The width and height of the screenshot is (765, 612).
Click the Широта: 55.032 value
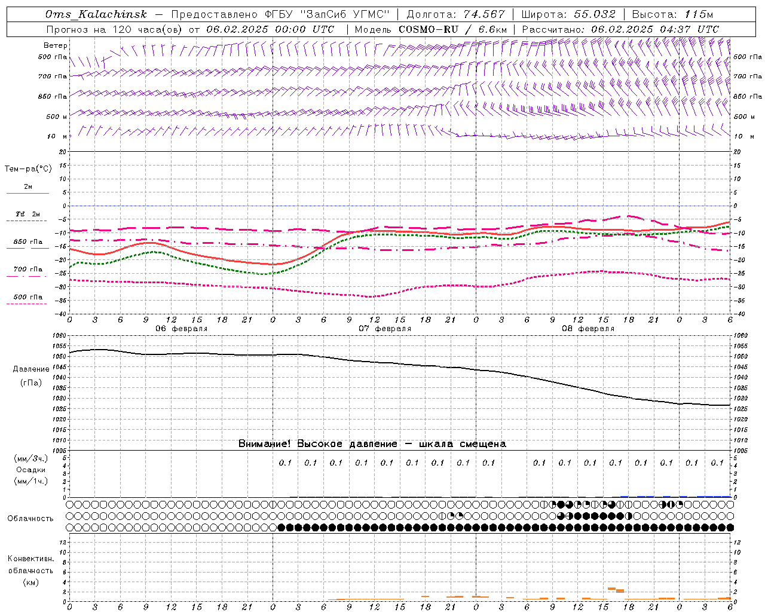pyautogui.click(x=568, y=14)
